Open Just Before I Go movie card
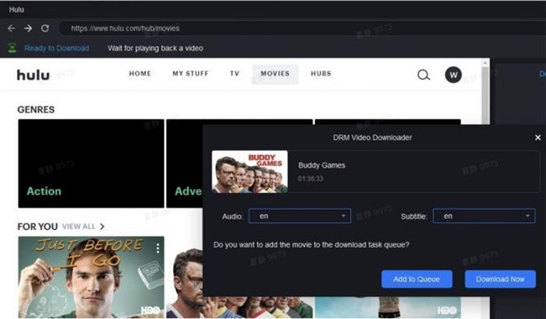Image resolution: width=546 pixels, height=319 pixels. [x=91, y=277]
